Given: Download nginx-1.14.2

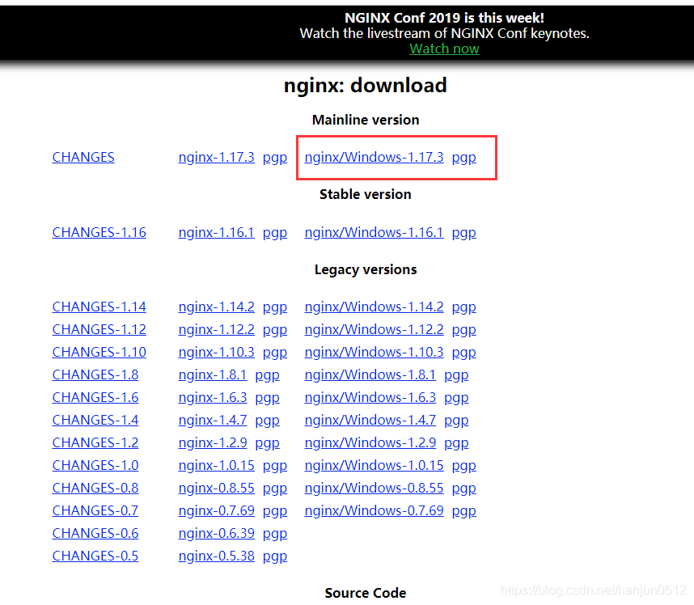Looking at the screenshot, I should point(217,307).
